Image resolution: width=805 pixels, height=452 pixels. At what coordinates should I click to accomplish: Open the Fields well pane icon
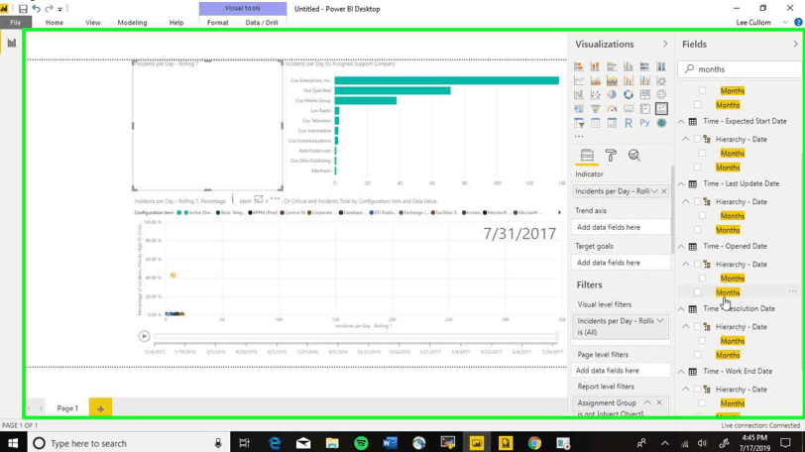587,155
